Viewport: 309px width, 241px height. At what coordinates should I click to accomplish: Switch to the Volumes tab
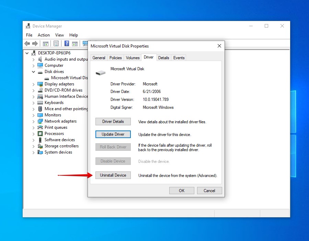coord(133,58)
